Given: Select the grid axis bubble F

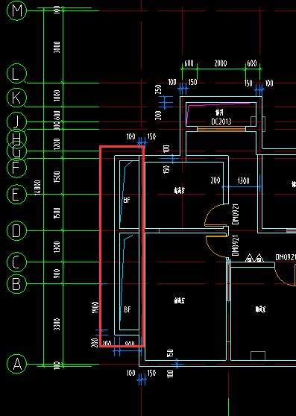Looking at the screenshot, I should tap(16, 168).
